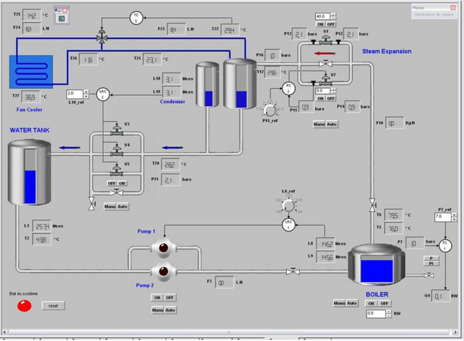
Task: Click the Fan Cooler coil icon
Action: (x=30, y=71)
